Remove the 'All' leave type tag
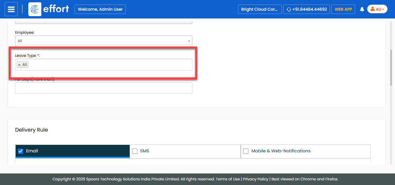This screenshot has width=395, height=185. pos(19,65)
